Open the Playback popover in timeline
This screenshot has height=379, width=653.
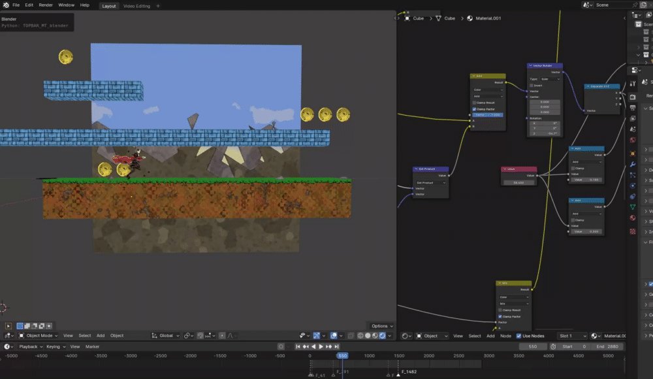pyautogui.click(x=31, y=346)
